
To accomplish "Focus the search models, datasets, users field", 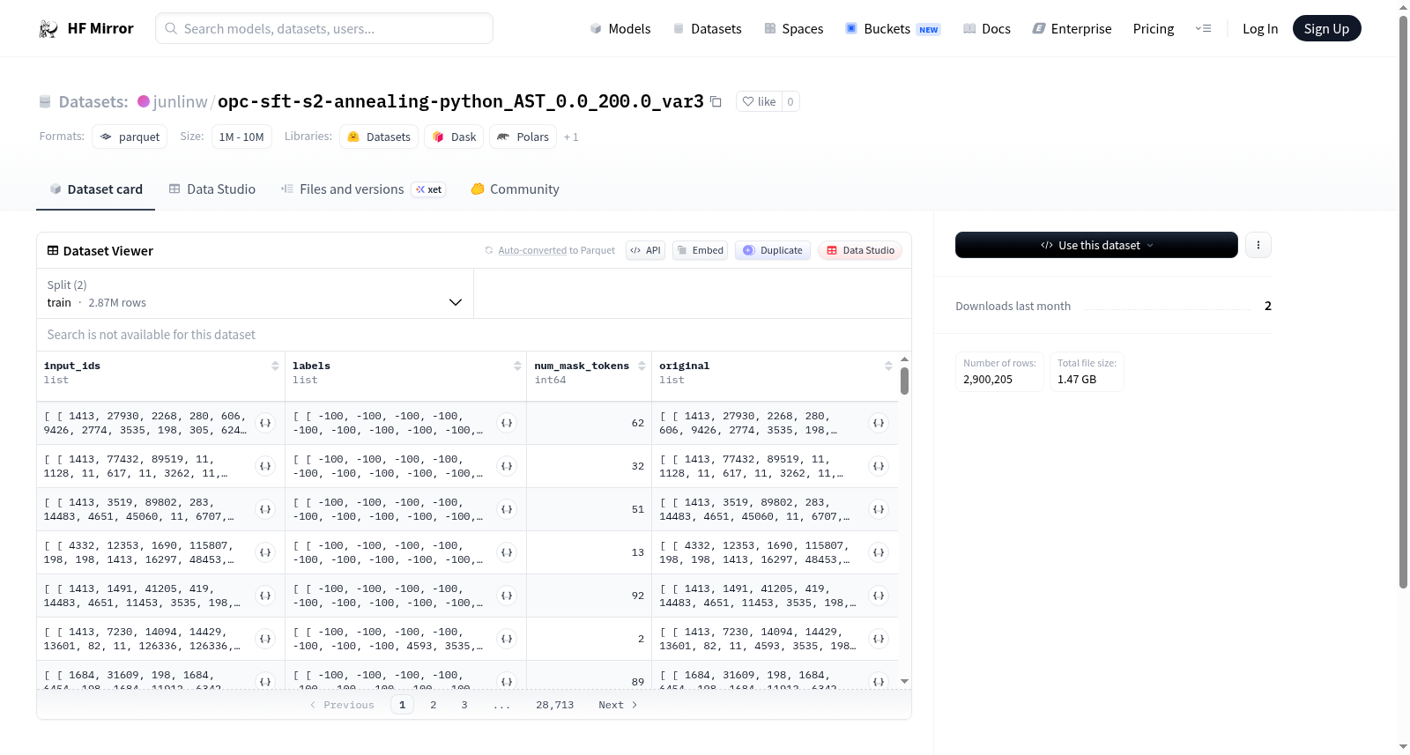I will click(x=324, y=28).
